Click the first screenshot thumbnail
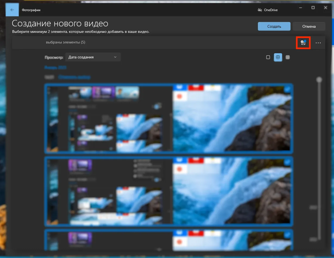The width and height of the screenshot is (334, 258). (168, 119)
